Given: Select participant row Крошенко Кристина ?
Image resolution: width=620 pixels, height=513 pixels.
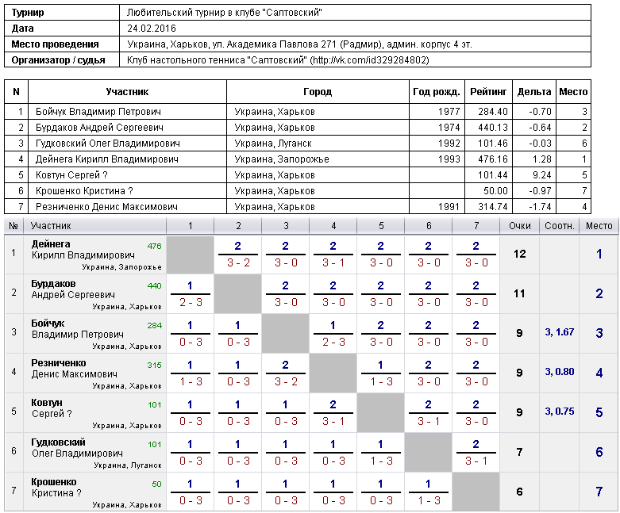Looking at the screenshot, I should pos(298,191).
